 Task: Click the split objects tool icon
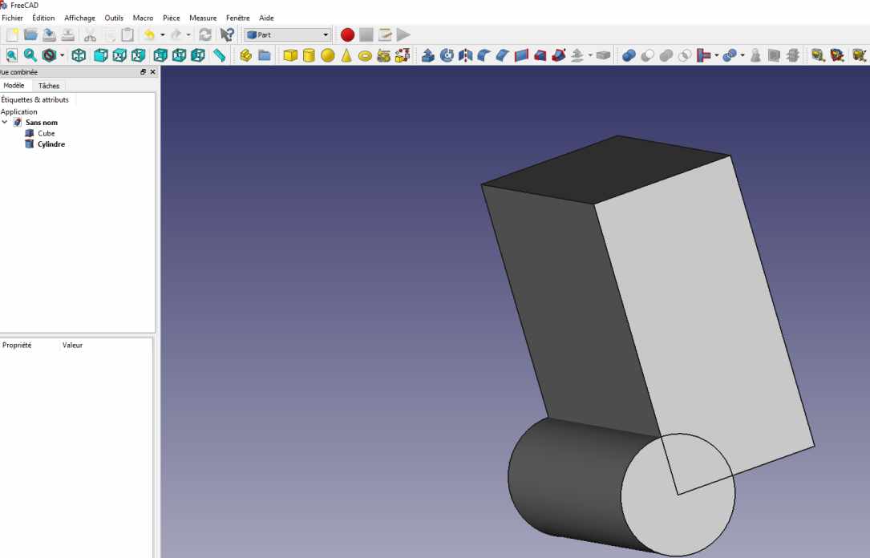pyautogui.click(x=730, y=55)
